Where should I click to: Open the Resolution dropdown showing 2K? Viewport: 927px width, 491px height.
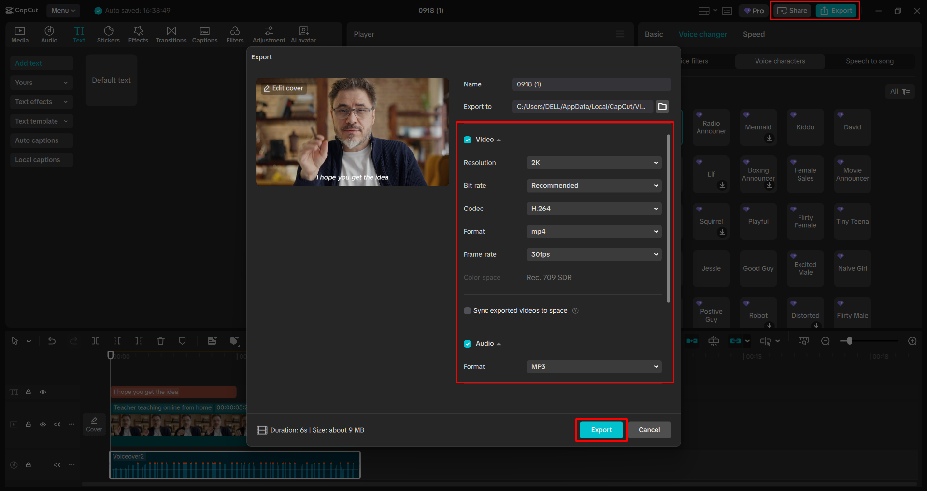(x=593, y=163)
